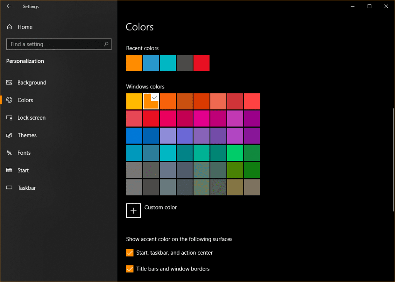The image size is (395, 282).
Task: Click the search magnifier icon
Action: click(x=106, y=44)
